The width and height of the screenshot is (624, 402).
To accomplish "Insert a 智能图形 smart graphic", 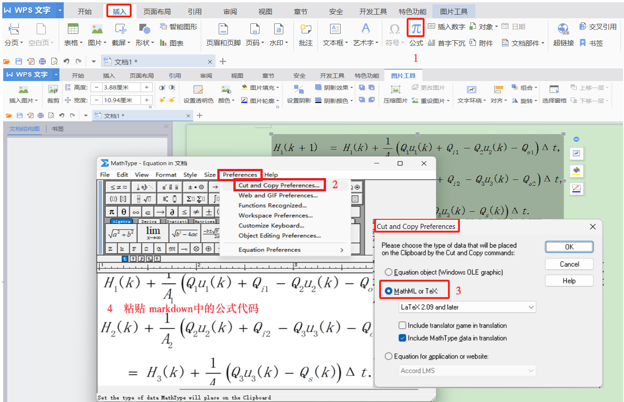I will click(x=179, y=27).
